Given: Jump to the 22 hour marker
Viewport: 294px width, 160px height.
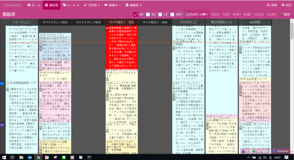Looking at the screenshot, I should click(2, 125).
